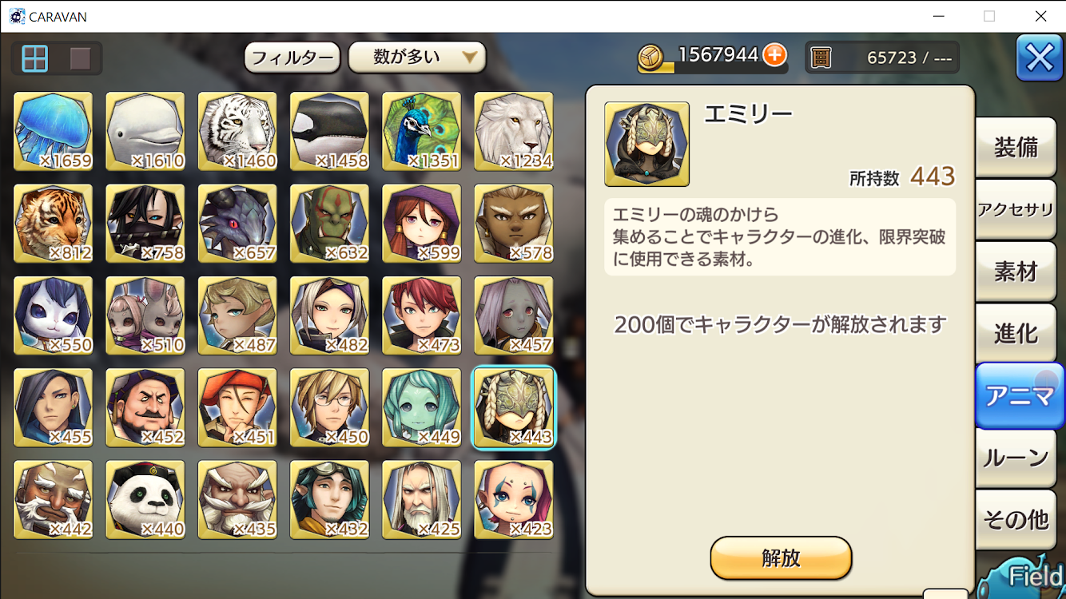Open the 装備 tab
Screen dimensions: 1066x599
1016,148
